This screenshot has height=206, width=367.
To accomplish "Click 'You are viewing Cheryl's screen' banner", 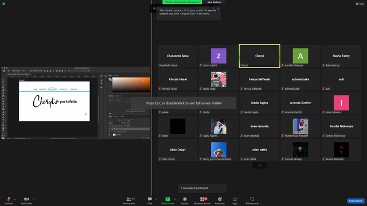I will [x=182, y=2].
